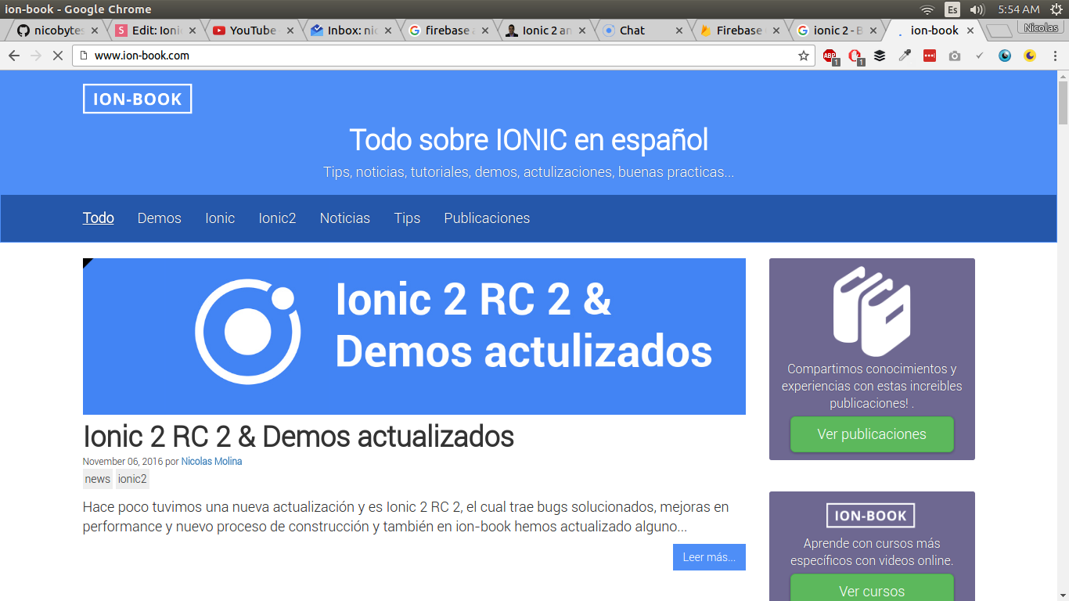Screen dimensions: 1069x601
Task: Go back with the browser arrow
Action: [x=14, y=56]
